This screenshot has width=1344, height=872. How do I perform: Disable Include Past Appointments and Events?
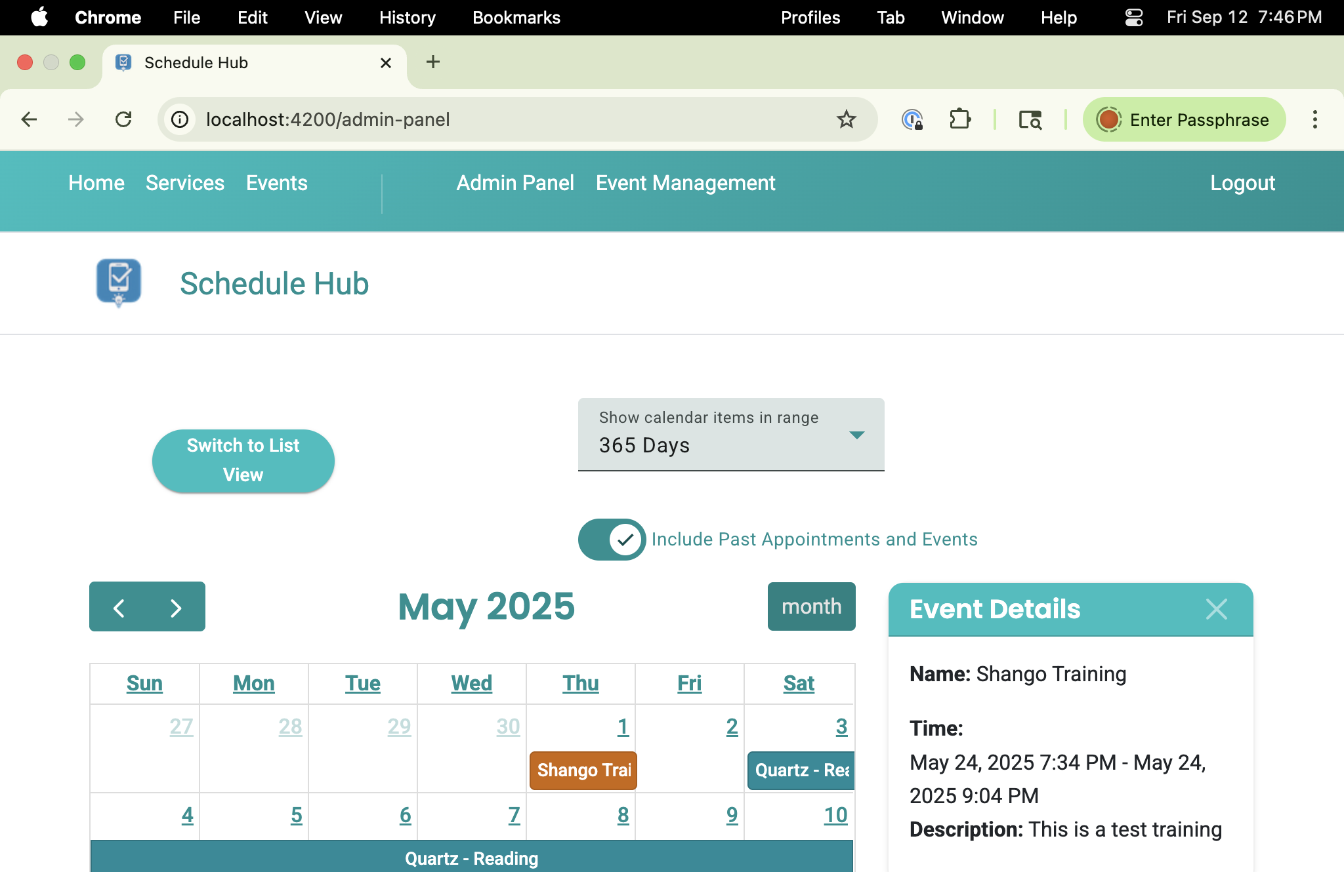click(611, 539)
